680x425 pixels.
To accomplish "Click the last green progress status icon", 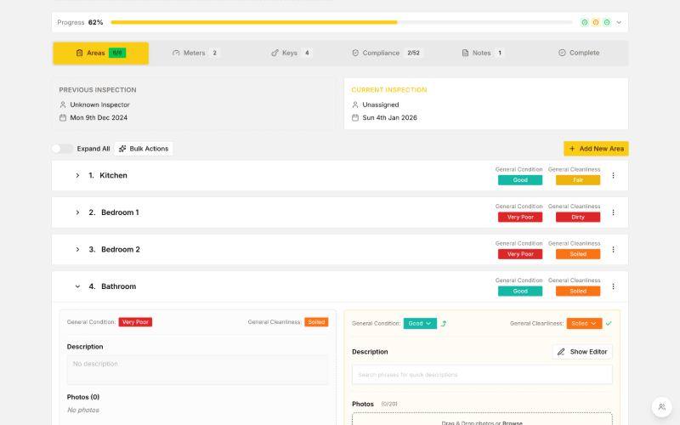I will coord(607,23).
